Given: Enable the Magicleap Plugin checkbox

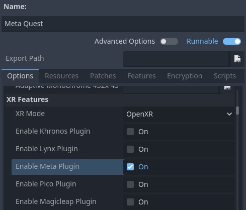Looking at the screenshot, I should click(x=130, y=202).
